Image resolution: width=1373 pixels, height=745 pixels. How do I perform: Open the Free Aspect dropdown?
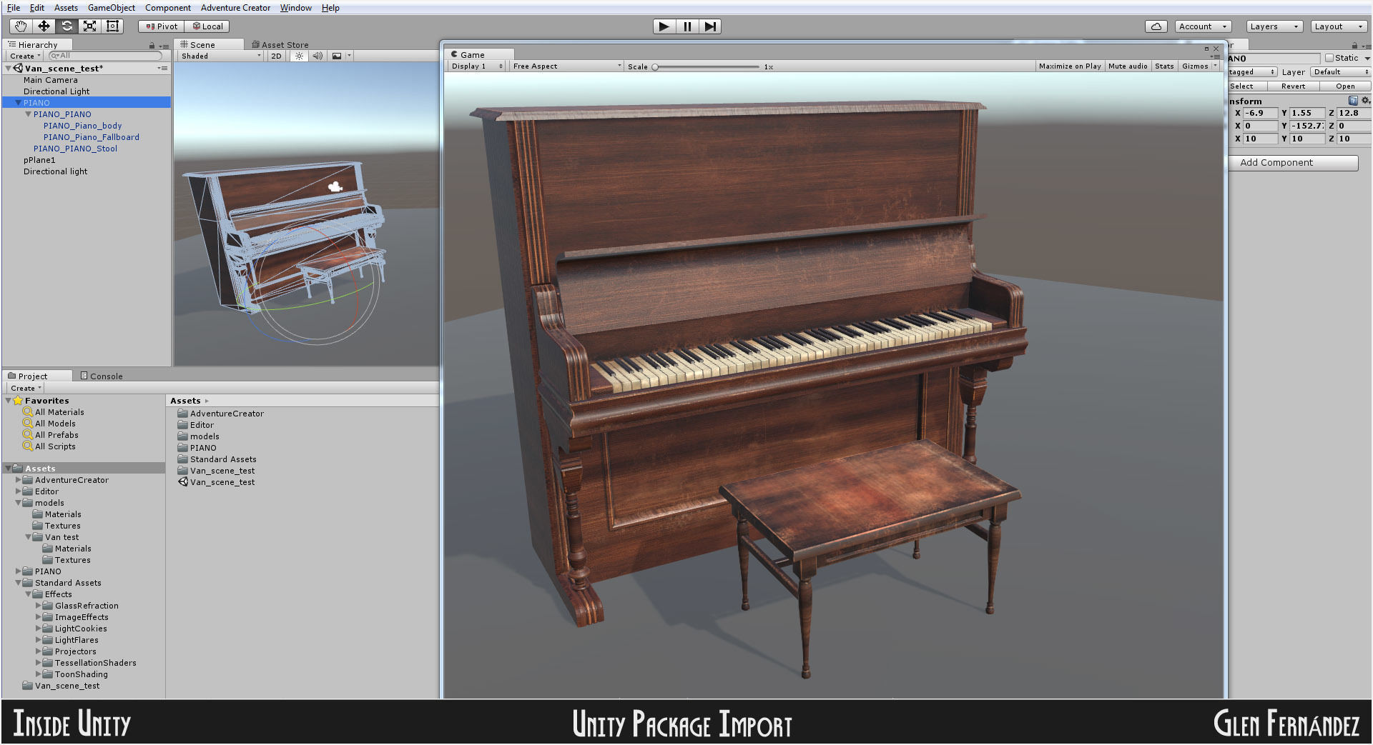(566, 66)
